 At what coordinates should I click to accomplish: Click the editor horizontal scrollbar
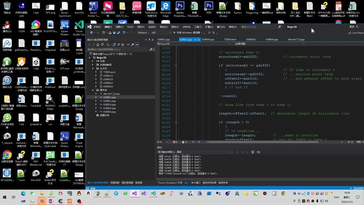[263, 142]
